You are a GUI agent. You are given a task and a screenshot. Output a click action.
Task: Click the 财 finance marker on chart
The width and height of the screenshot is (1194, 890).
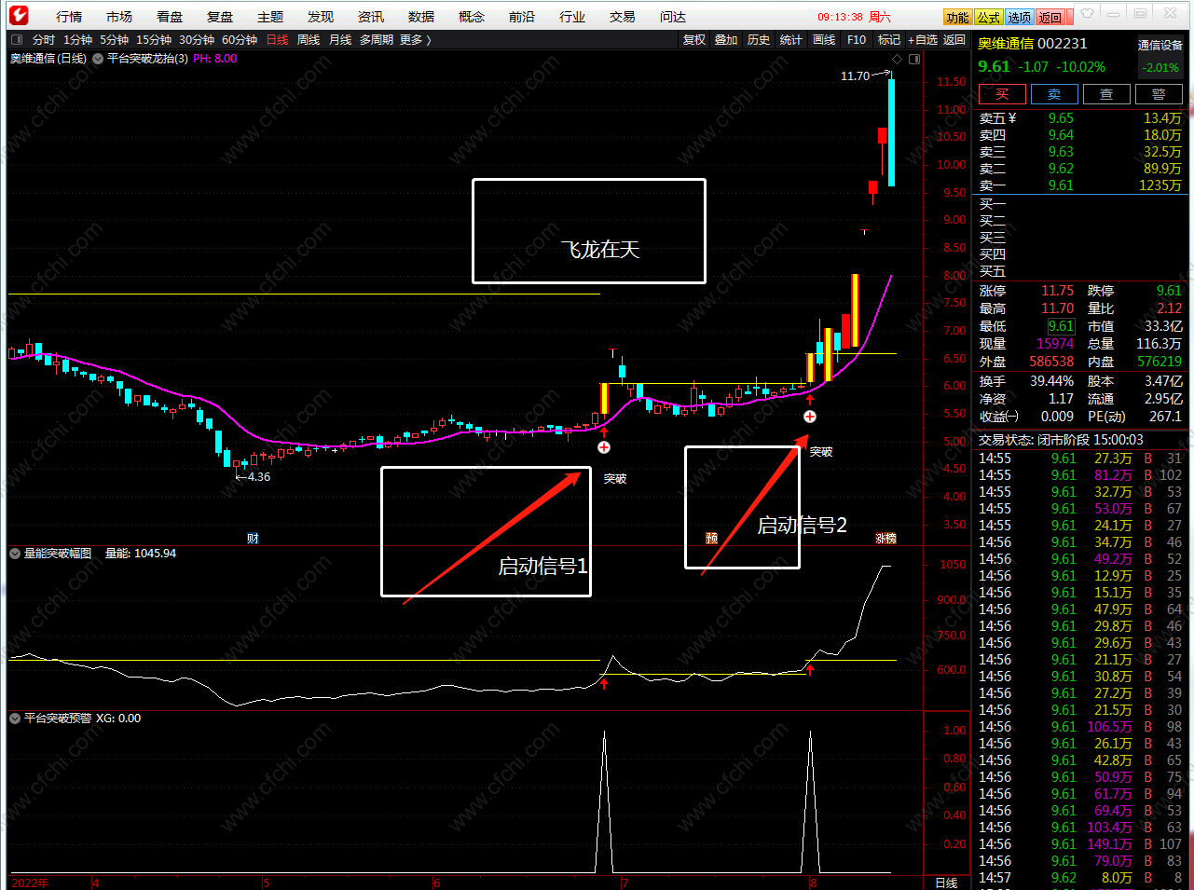coord(253,539)
